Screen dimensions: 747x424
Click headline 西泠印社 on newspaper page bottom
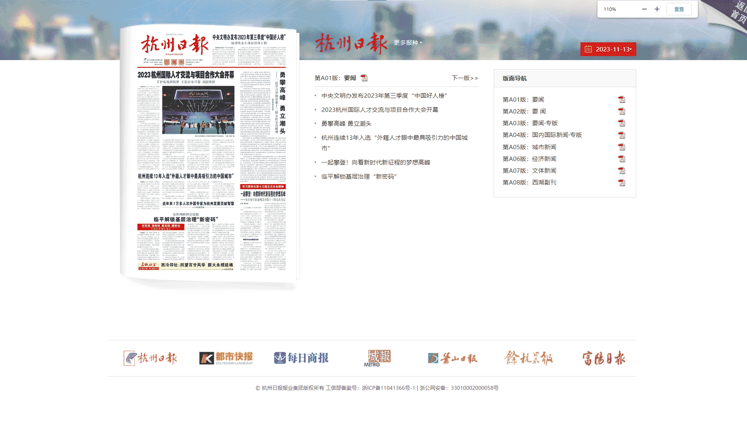pyautogui.click(x=197, y=265)
